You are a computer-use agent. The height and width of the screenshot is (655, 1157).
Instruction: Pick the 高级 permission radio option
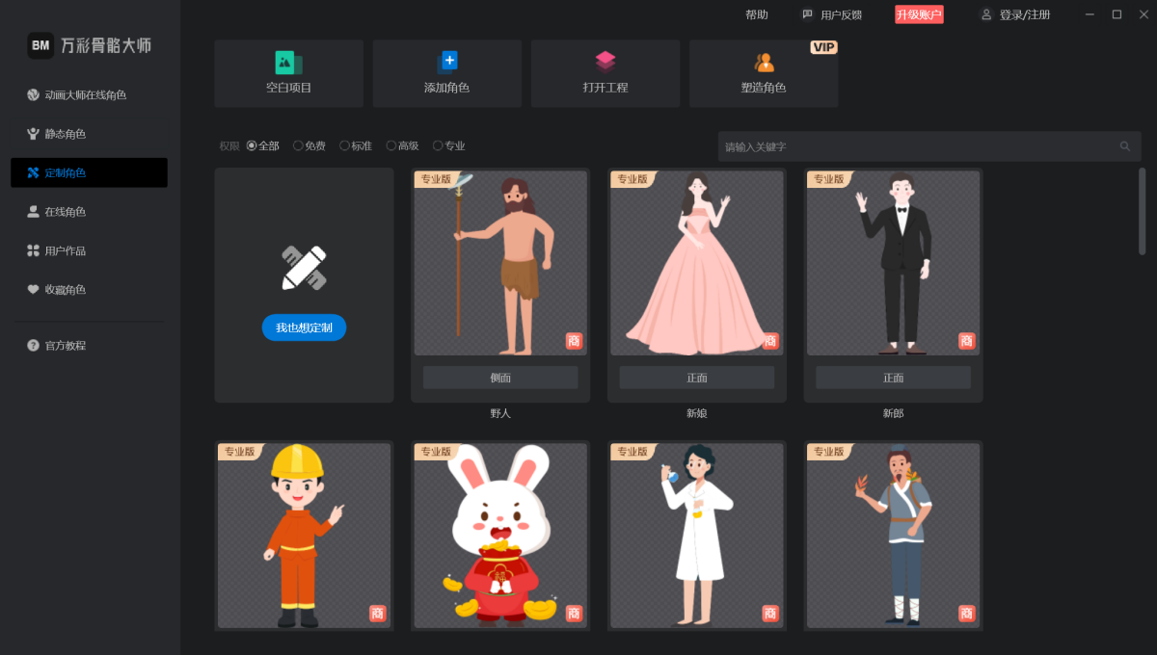click(x=391, y=145)
